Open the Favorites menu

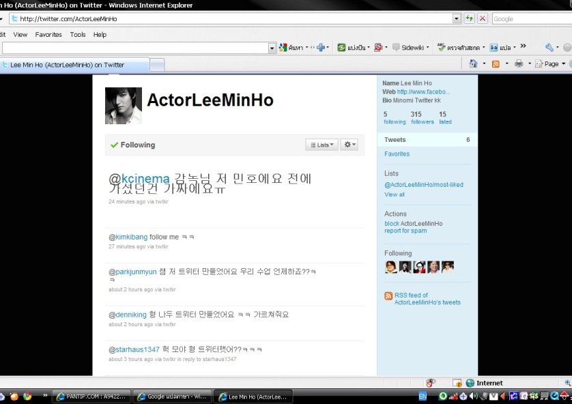coord(48,35)
